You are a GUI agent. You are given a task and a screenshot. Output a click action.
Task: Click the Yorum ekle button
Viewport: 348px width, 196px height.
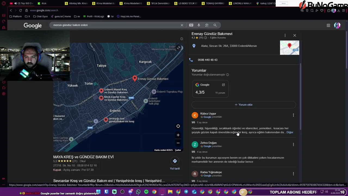244,105
